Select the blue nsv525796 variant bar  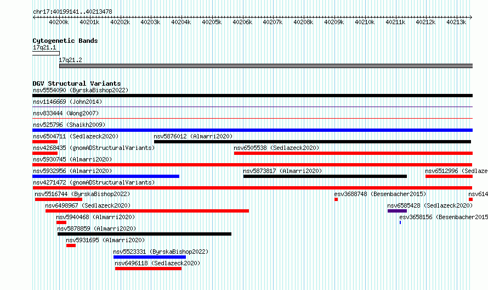(252, 130)
